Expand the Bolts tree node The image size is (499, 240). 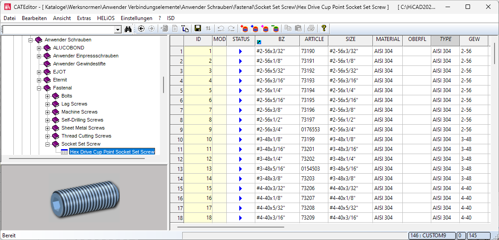click(48, 96)
